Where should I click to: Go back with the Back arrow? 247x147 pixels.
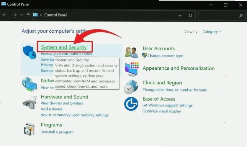[x=5, y=15]
